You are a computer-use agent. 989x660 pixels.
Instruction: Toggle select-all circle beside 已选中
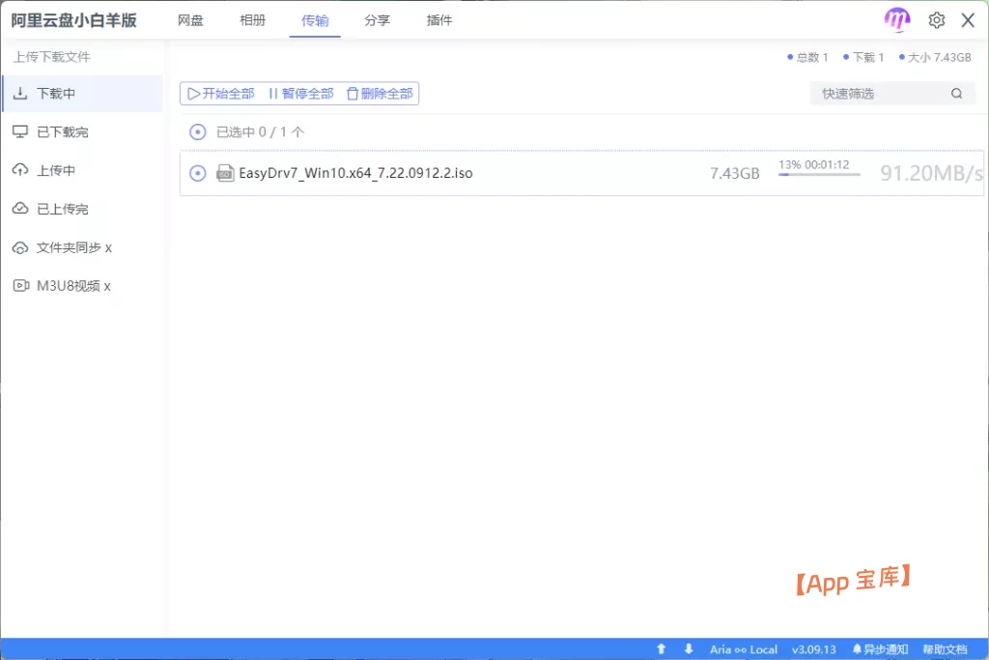point(198,132)
